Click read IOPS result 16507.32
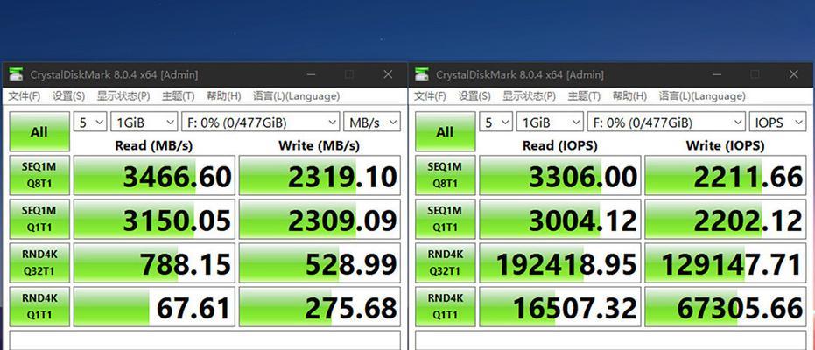 [560, 306]
